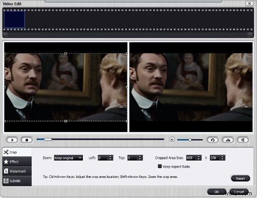This screenshot has height=198, width=257.
Task: Select the first filmstrip frame thumbnail
Action: pos(14,20)
